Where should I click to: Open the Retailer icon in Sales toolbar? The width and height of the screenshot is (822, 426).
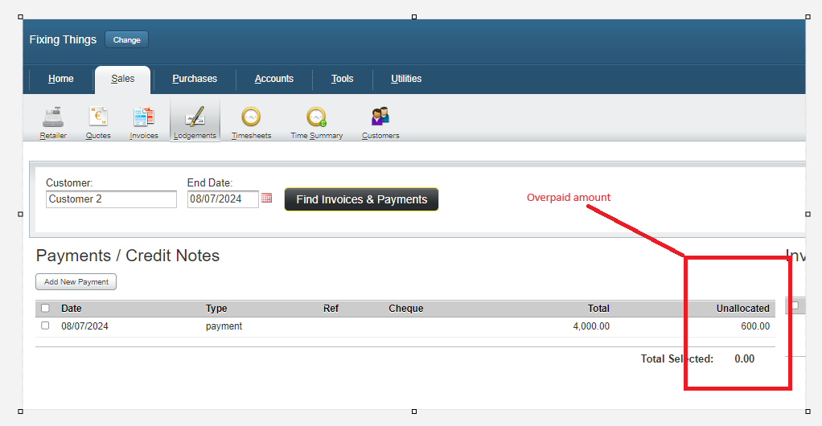click(53, 117)
